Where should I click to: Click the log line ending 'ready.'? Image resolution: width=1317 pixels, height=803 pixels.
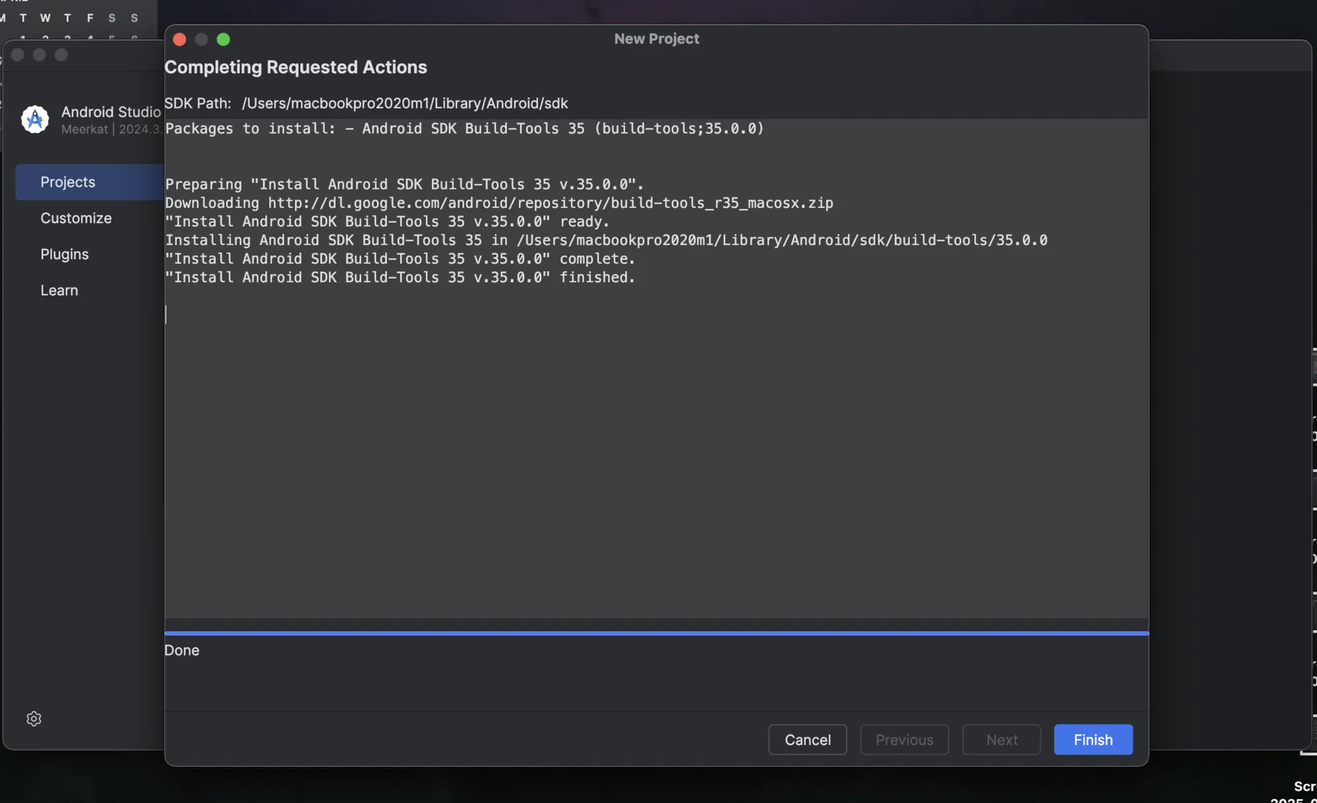pyautogui.click(x=387, y=222)
